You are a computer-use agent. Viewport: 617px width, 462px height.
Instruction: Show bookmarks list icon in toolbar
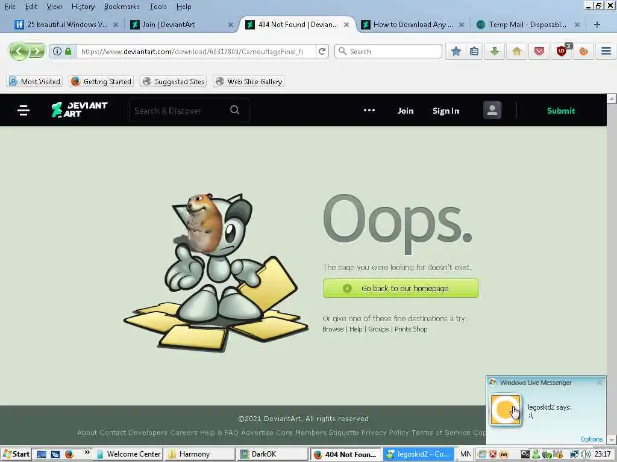474,51
